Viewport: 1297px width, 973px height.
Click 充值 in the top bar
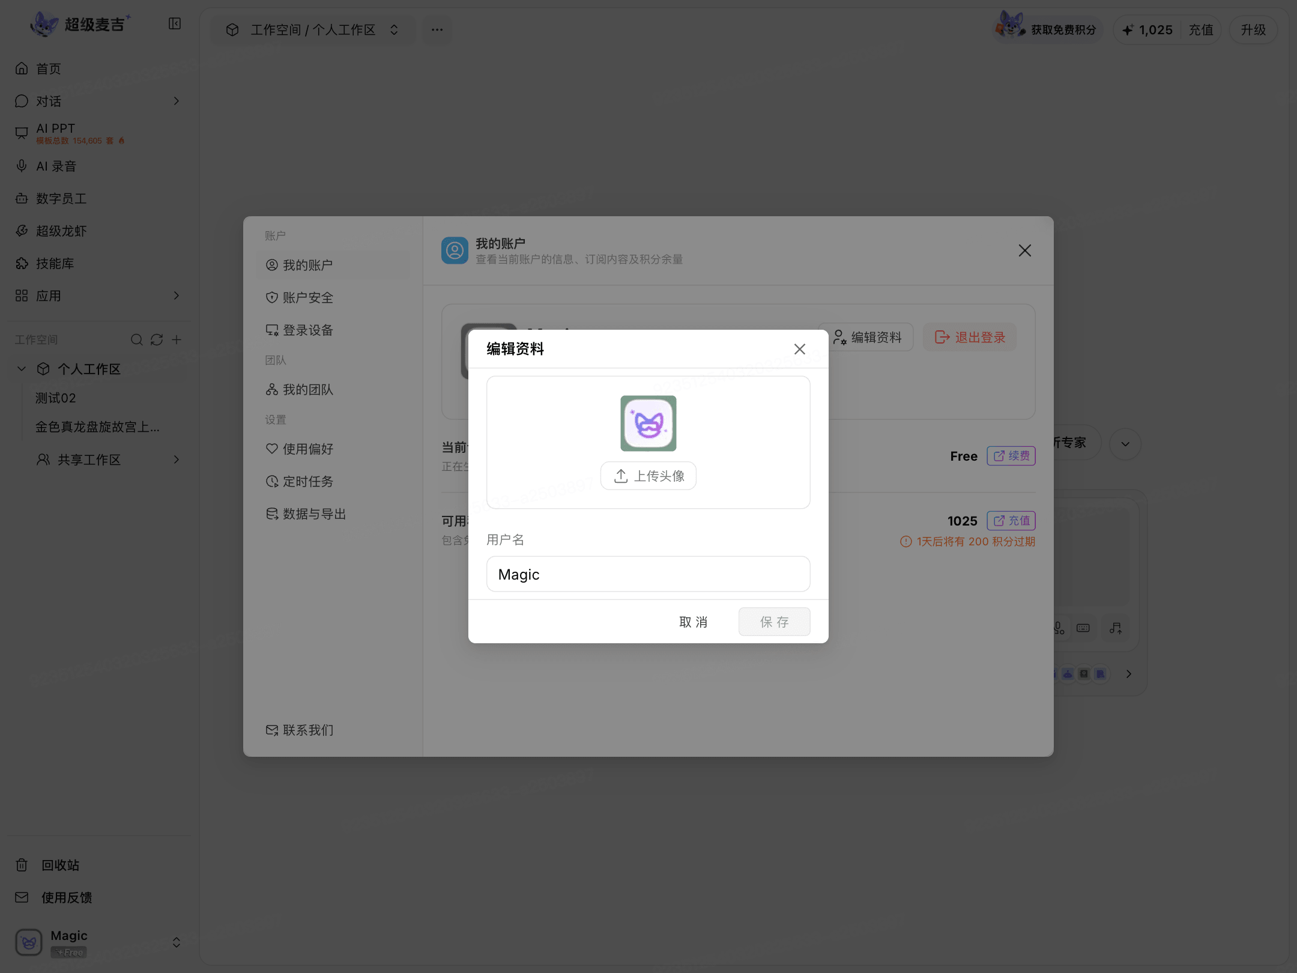tap(1201, 30)
